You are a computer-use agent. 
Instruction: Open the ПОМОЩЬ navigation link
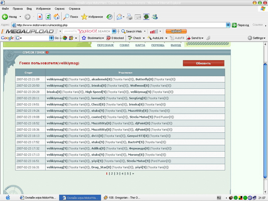[x=158, y=45]
